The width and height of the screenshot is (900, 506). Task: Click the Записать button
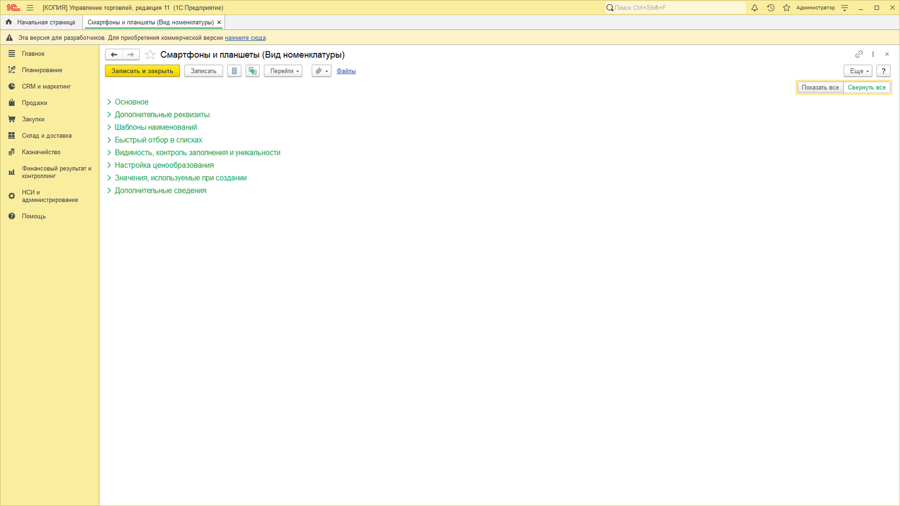click(x=203, y=71)
